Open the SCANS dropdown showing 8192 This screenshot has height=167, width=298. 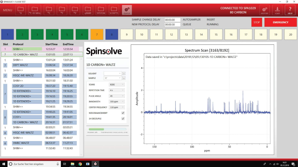coord(117,84)
